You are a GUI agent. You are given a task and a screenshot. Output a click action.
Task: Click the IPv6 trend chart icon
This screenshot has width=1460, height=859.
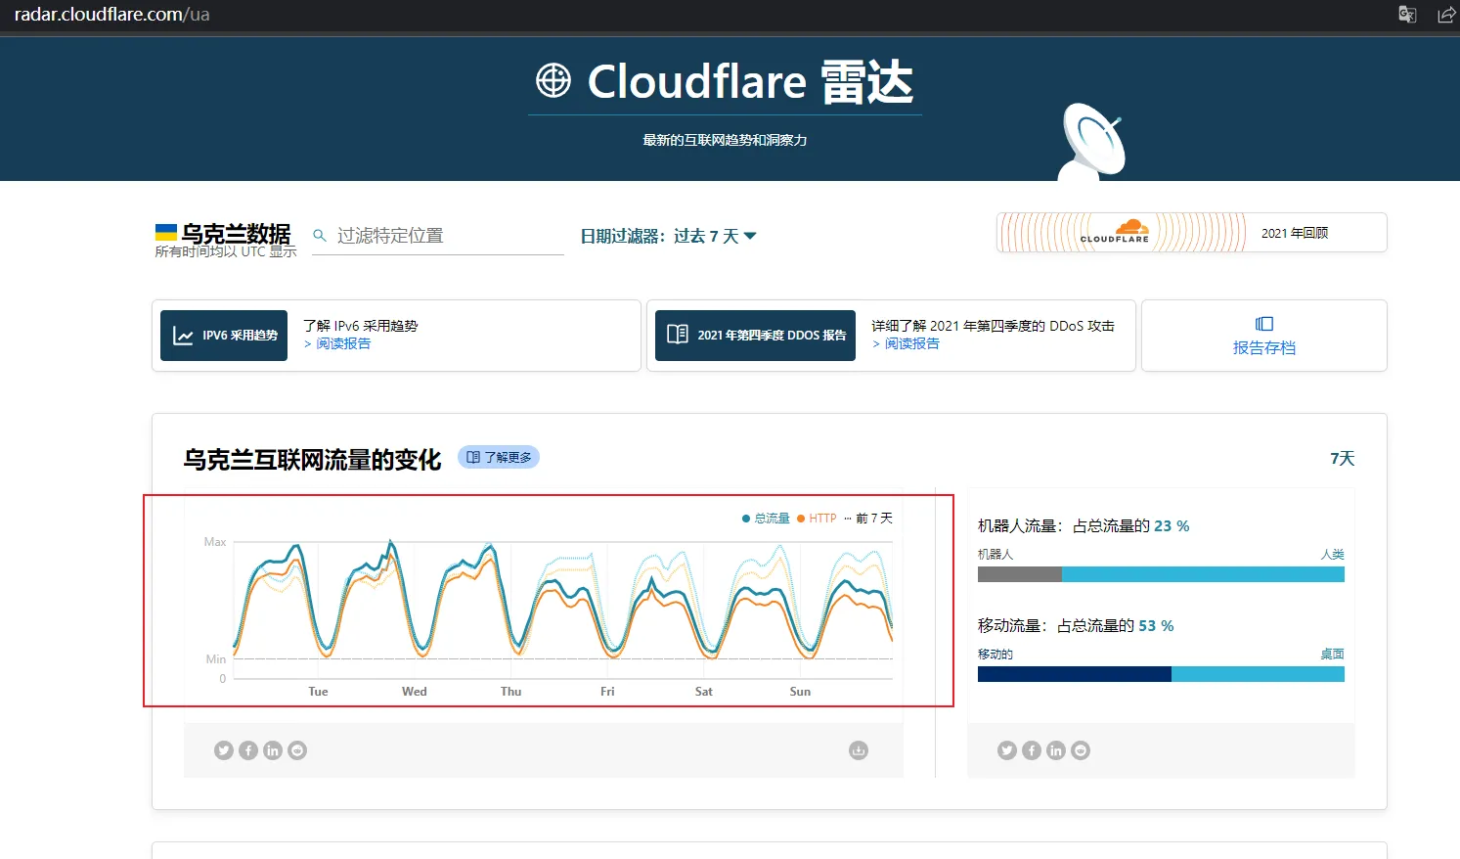coord(183,336)
